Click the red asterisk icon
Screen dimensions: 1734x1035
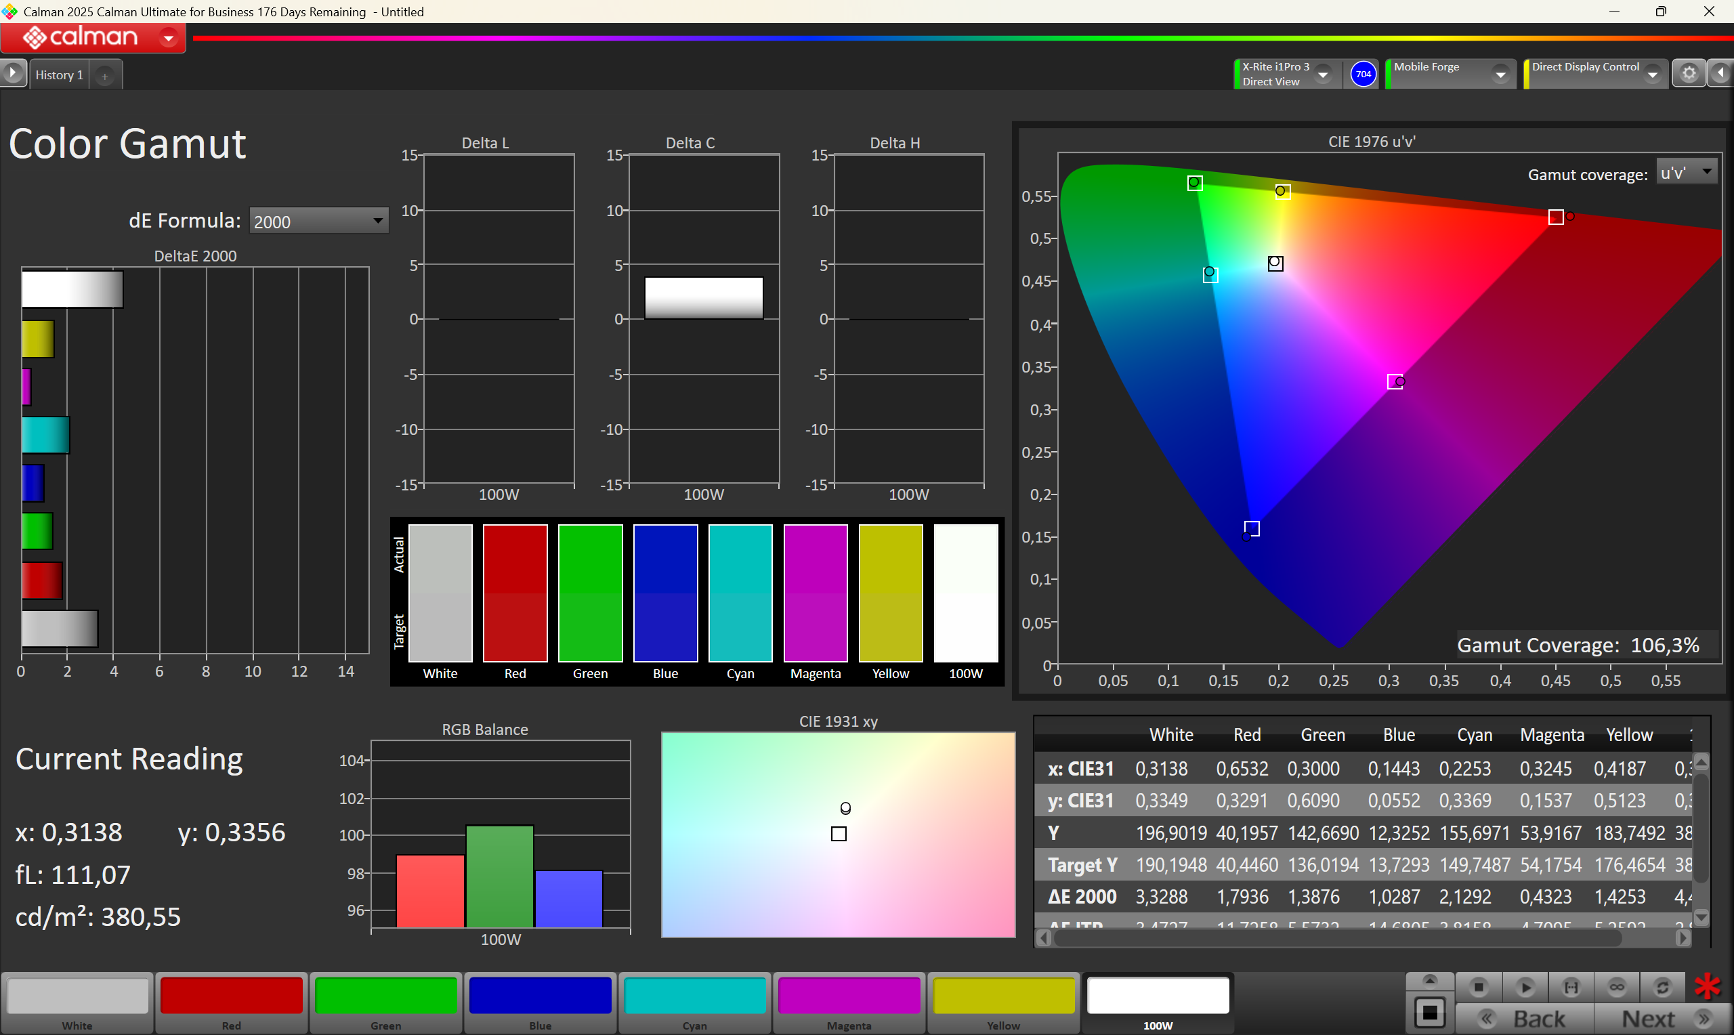[1708, 986]
